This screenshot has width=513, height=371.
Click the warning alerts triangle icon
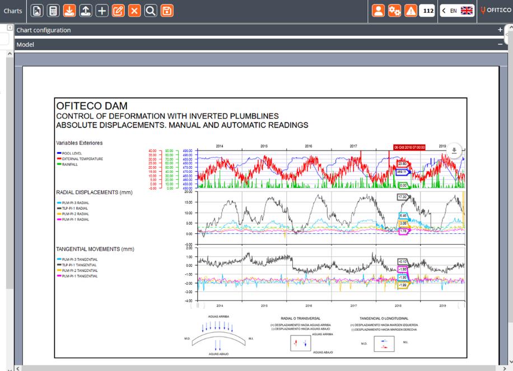coord(411,11)
